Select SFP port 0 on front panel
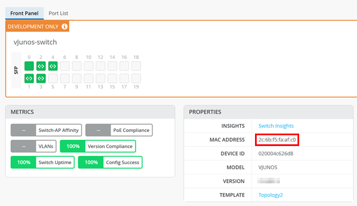357x206 pixels. [x=29, y=66]
